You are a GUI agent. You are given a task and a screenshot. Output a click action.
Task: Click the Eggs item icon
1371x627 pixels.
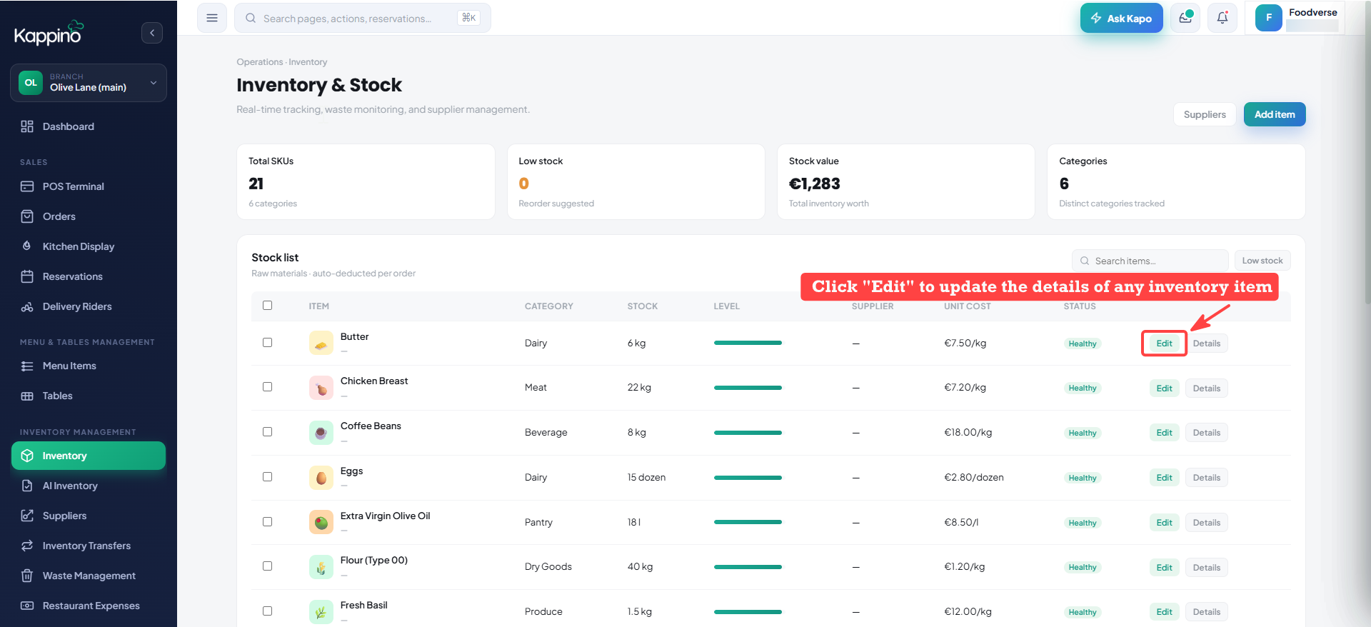coord(321,478)
